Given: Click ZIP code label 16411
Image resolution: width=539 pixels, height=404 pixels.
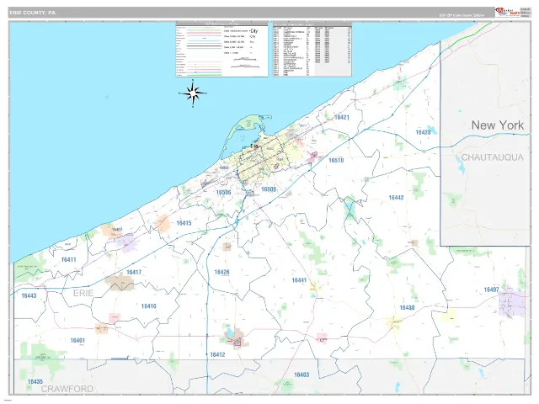Looking at the screenshot, I should click(x=68, y=260).
